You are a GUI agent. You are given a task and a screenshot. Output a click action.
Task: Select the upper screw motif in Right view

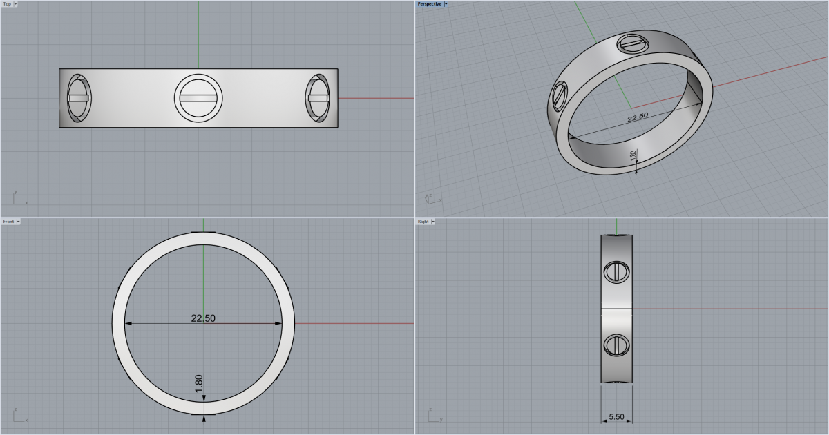click(x=616, y=271)
